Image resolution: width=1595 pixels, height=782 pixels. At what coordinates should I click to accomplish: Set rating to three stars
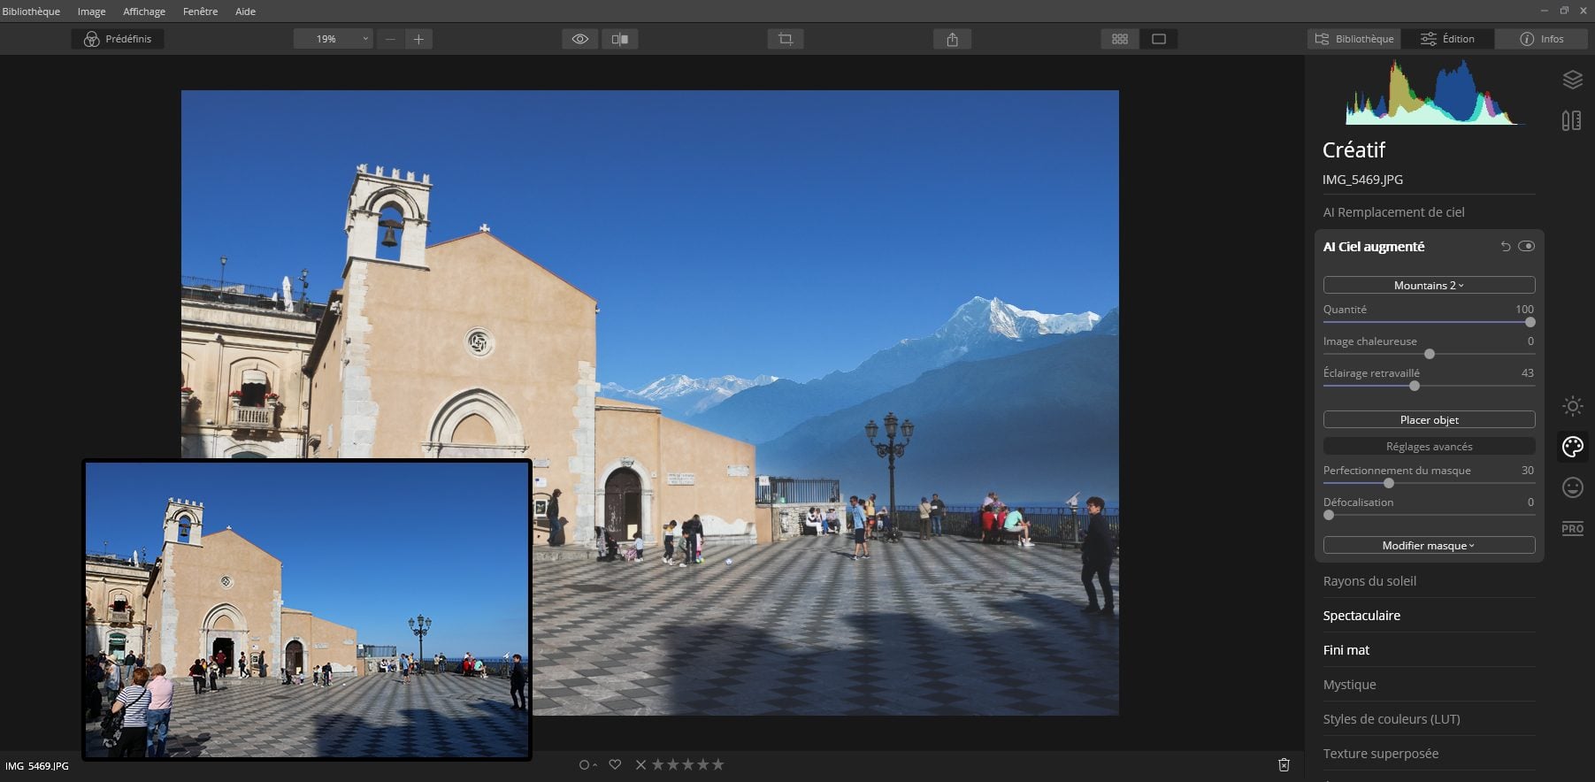tap(687, 764)
